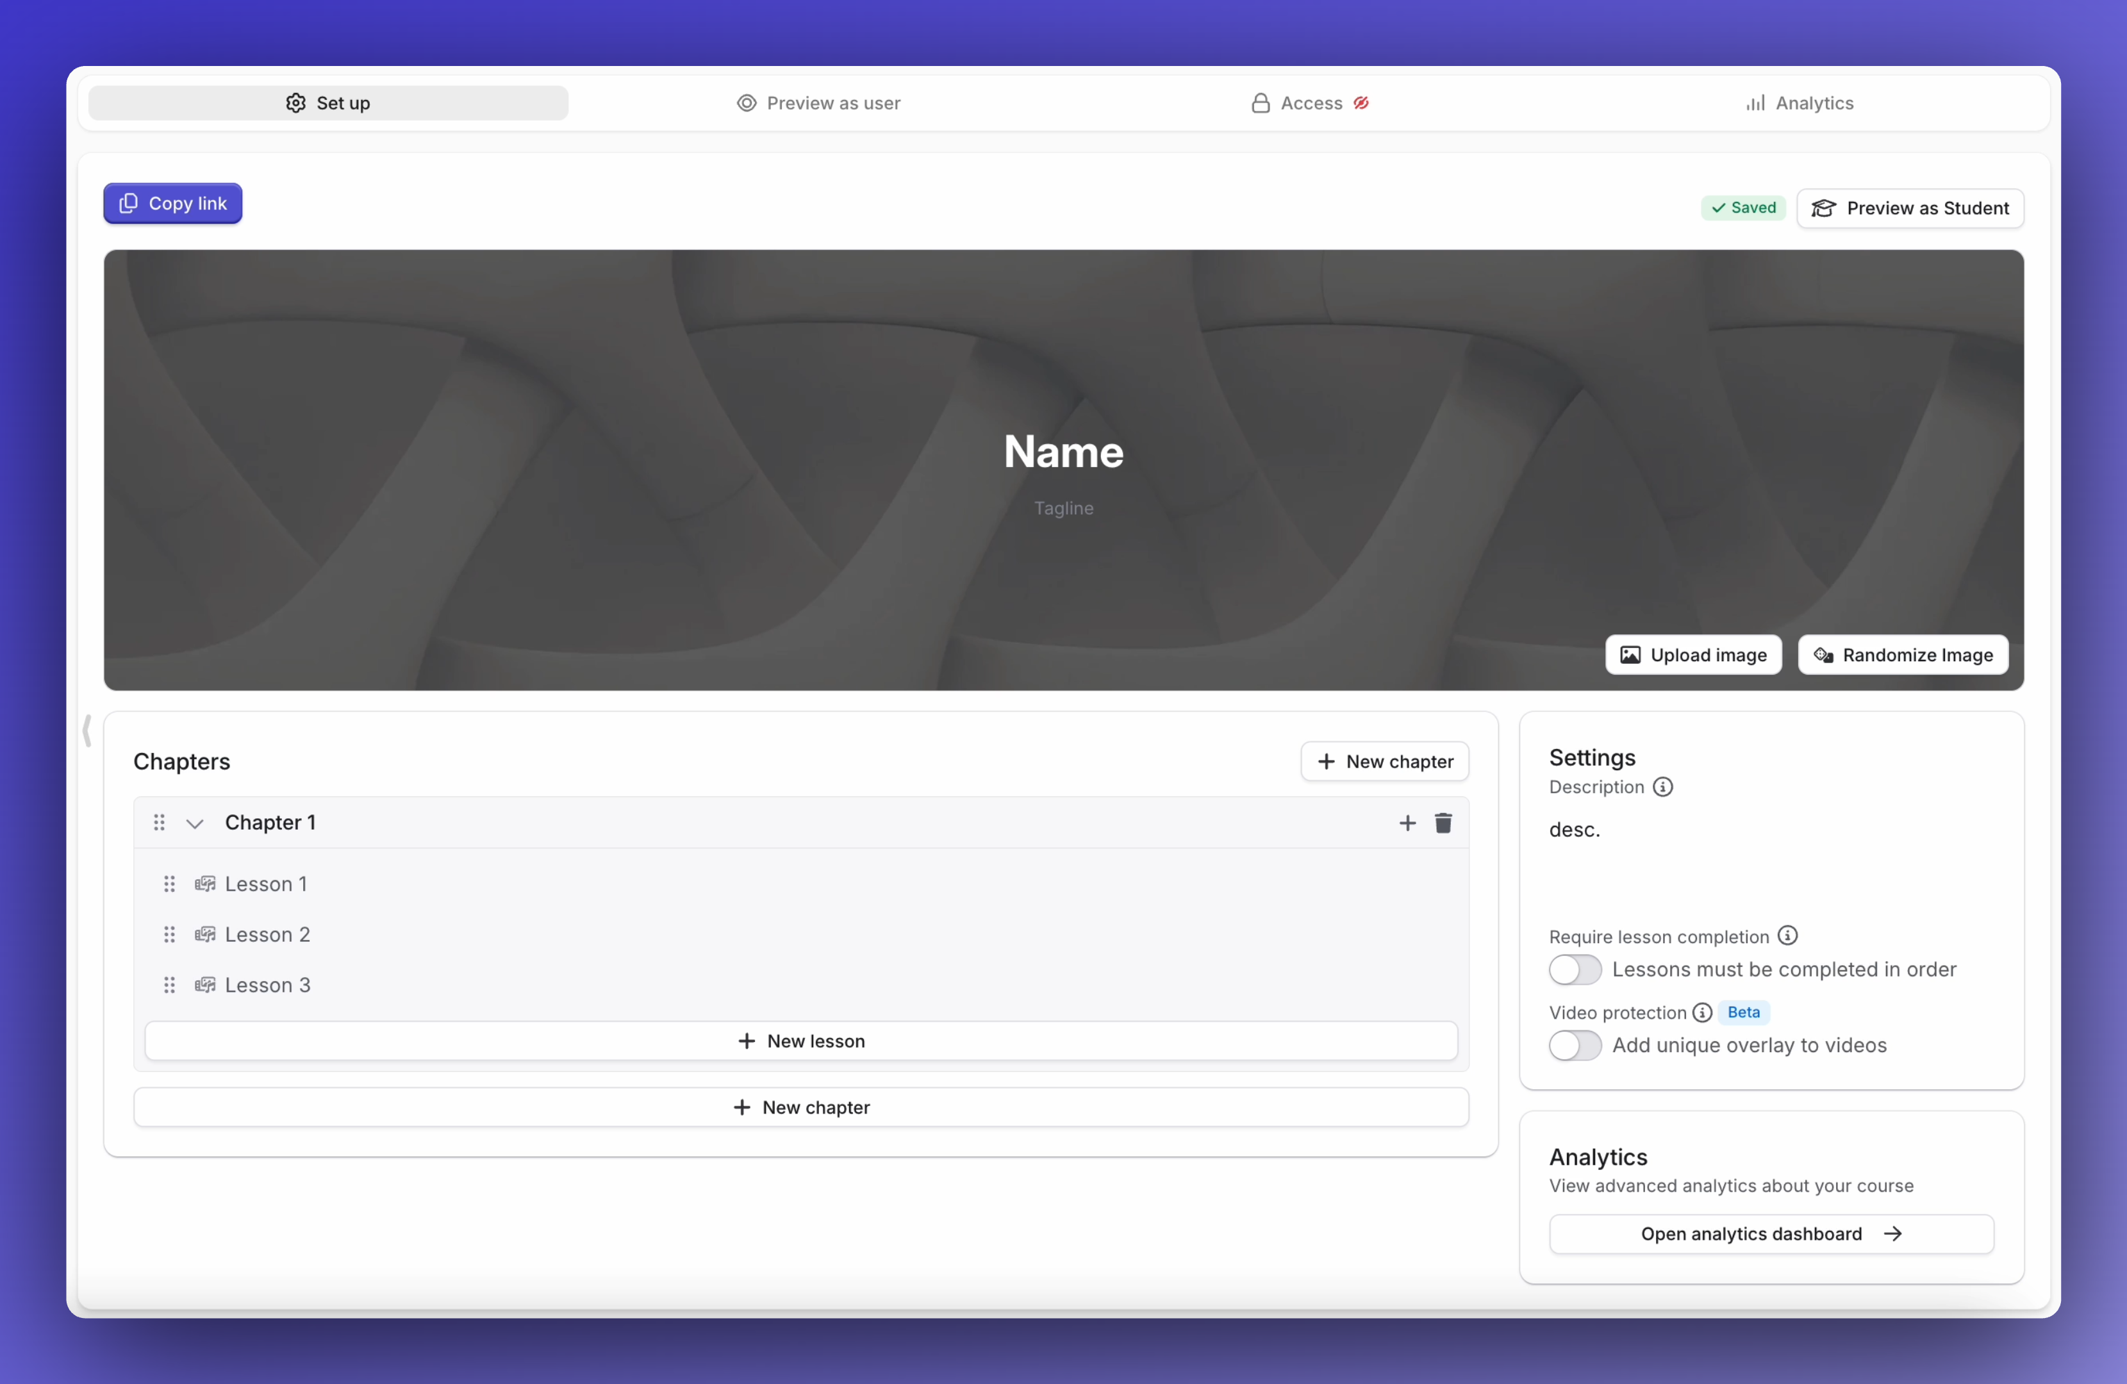Click the Description info icon in Settings

[x=1663, y=787]
